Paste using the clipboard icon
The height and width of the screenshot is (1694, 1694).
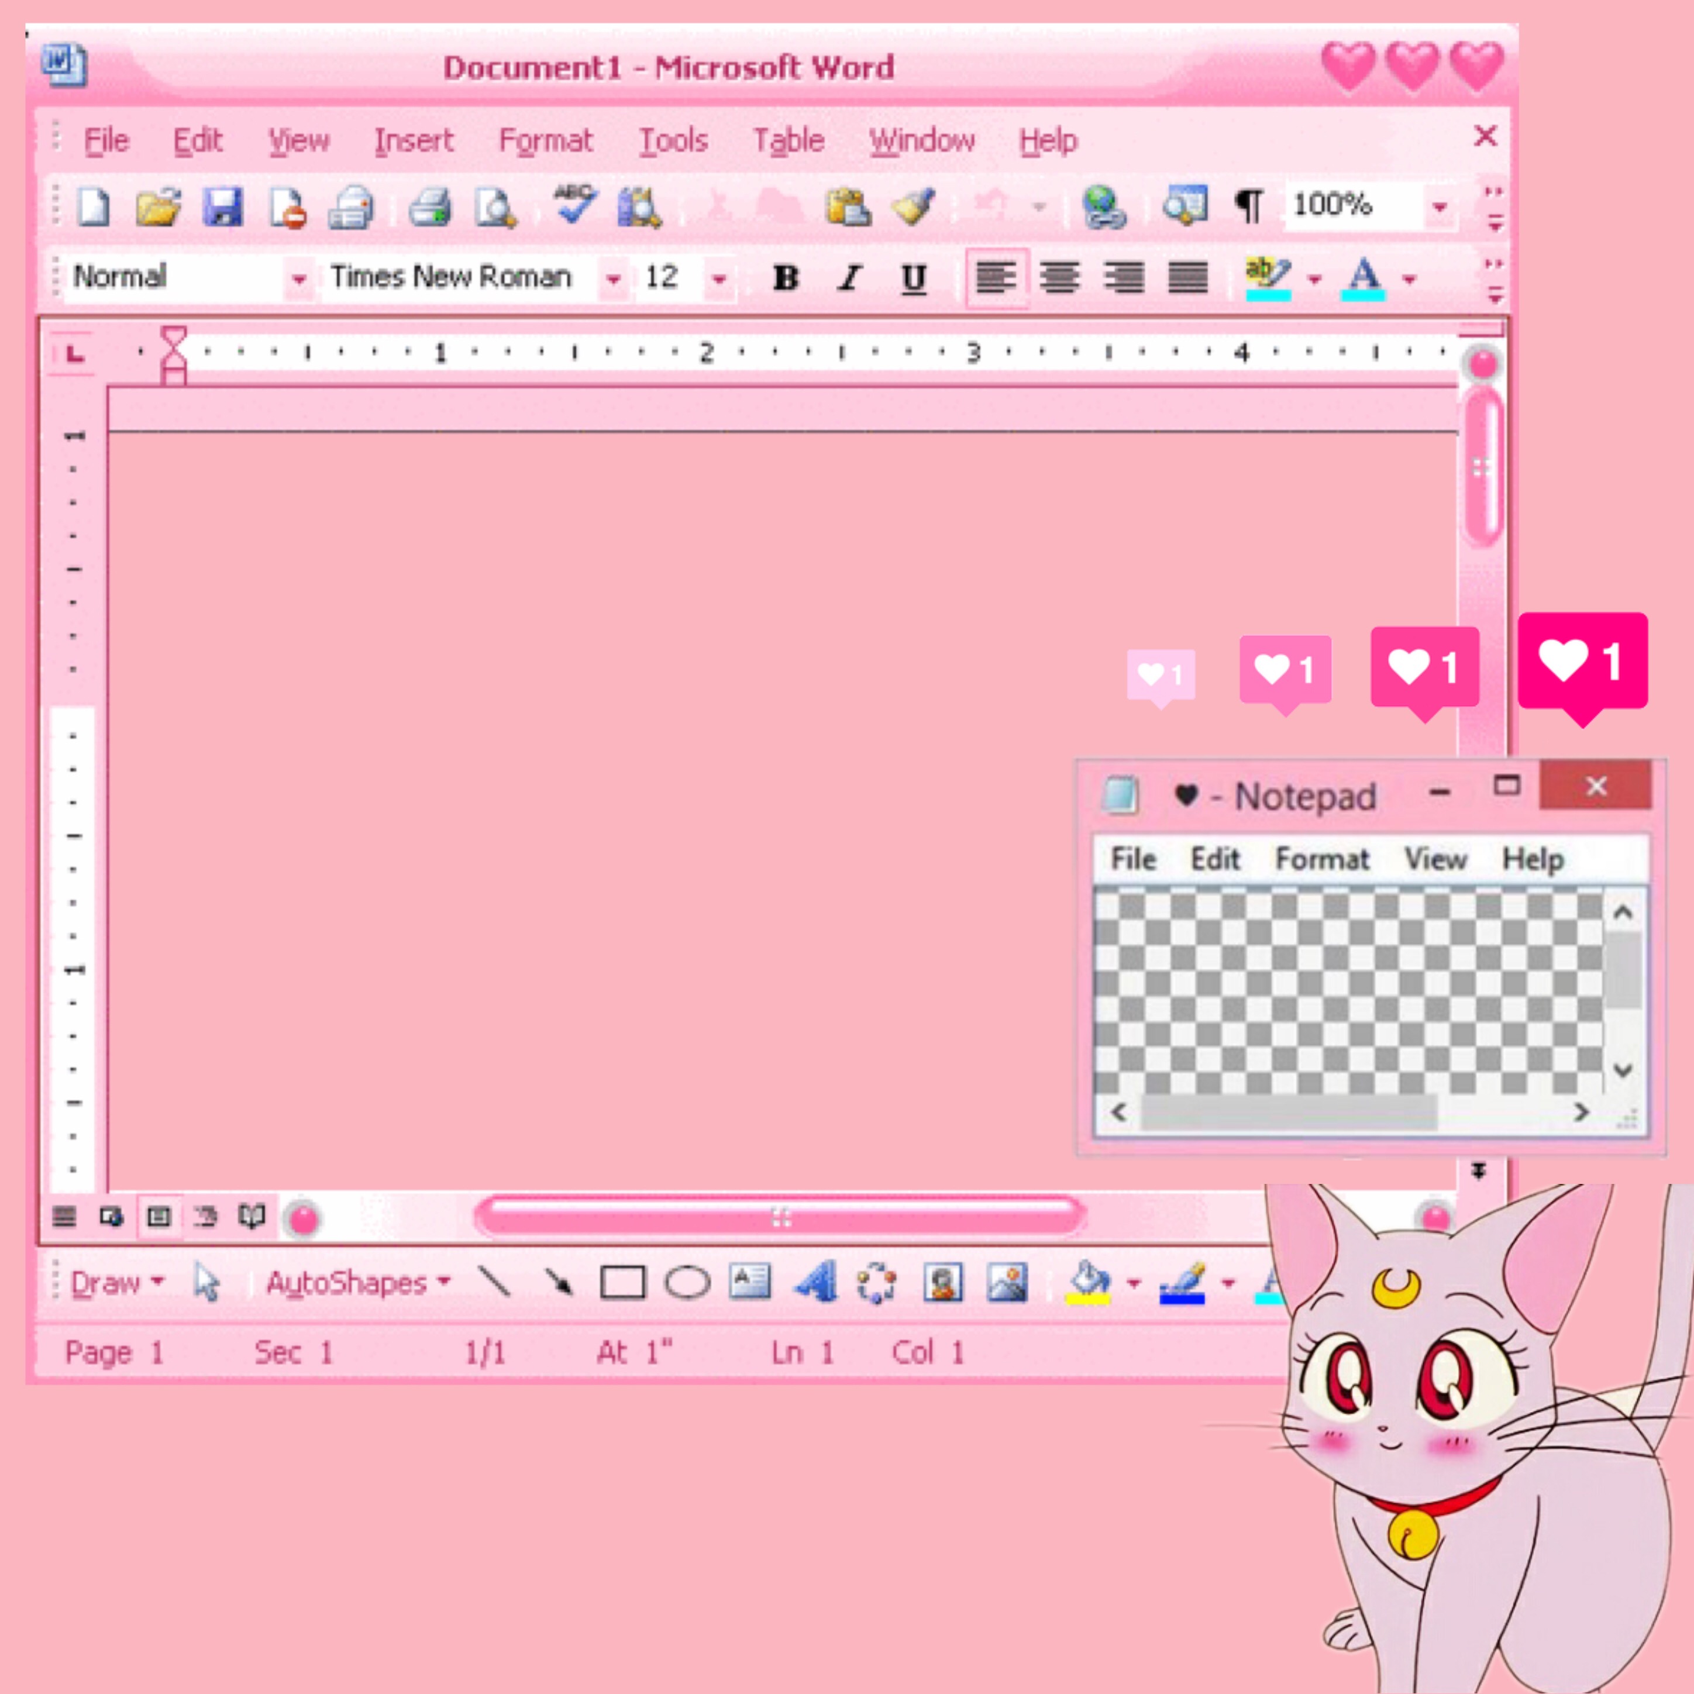pos(848,207)
